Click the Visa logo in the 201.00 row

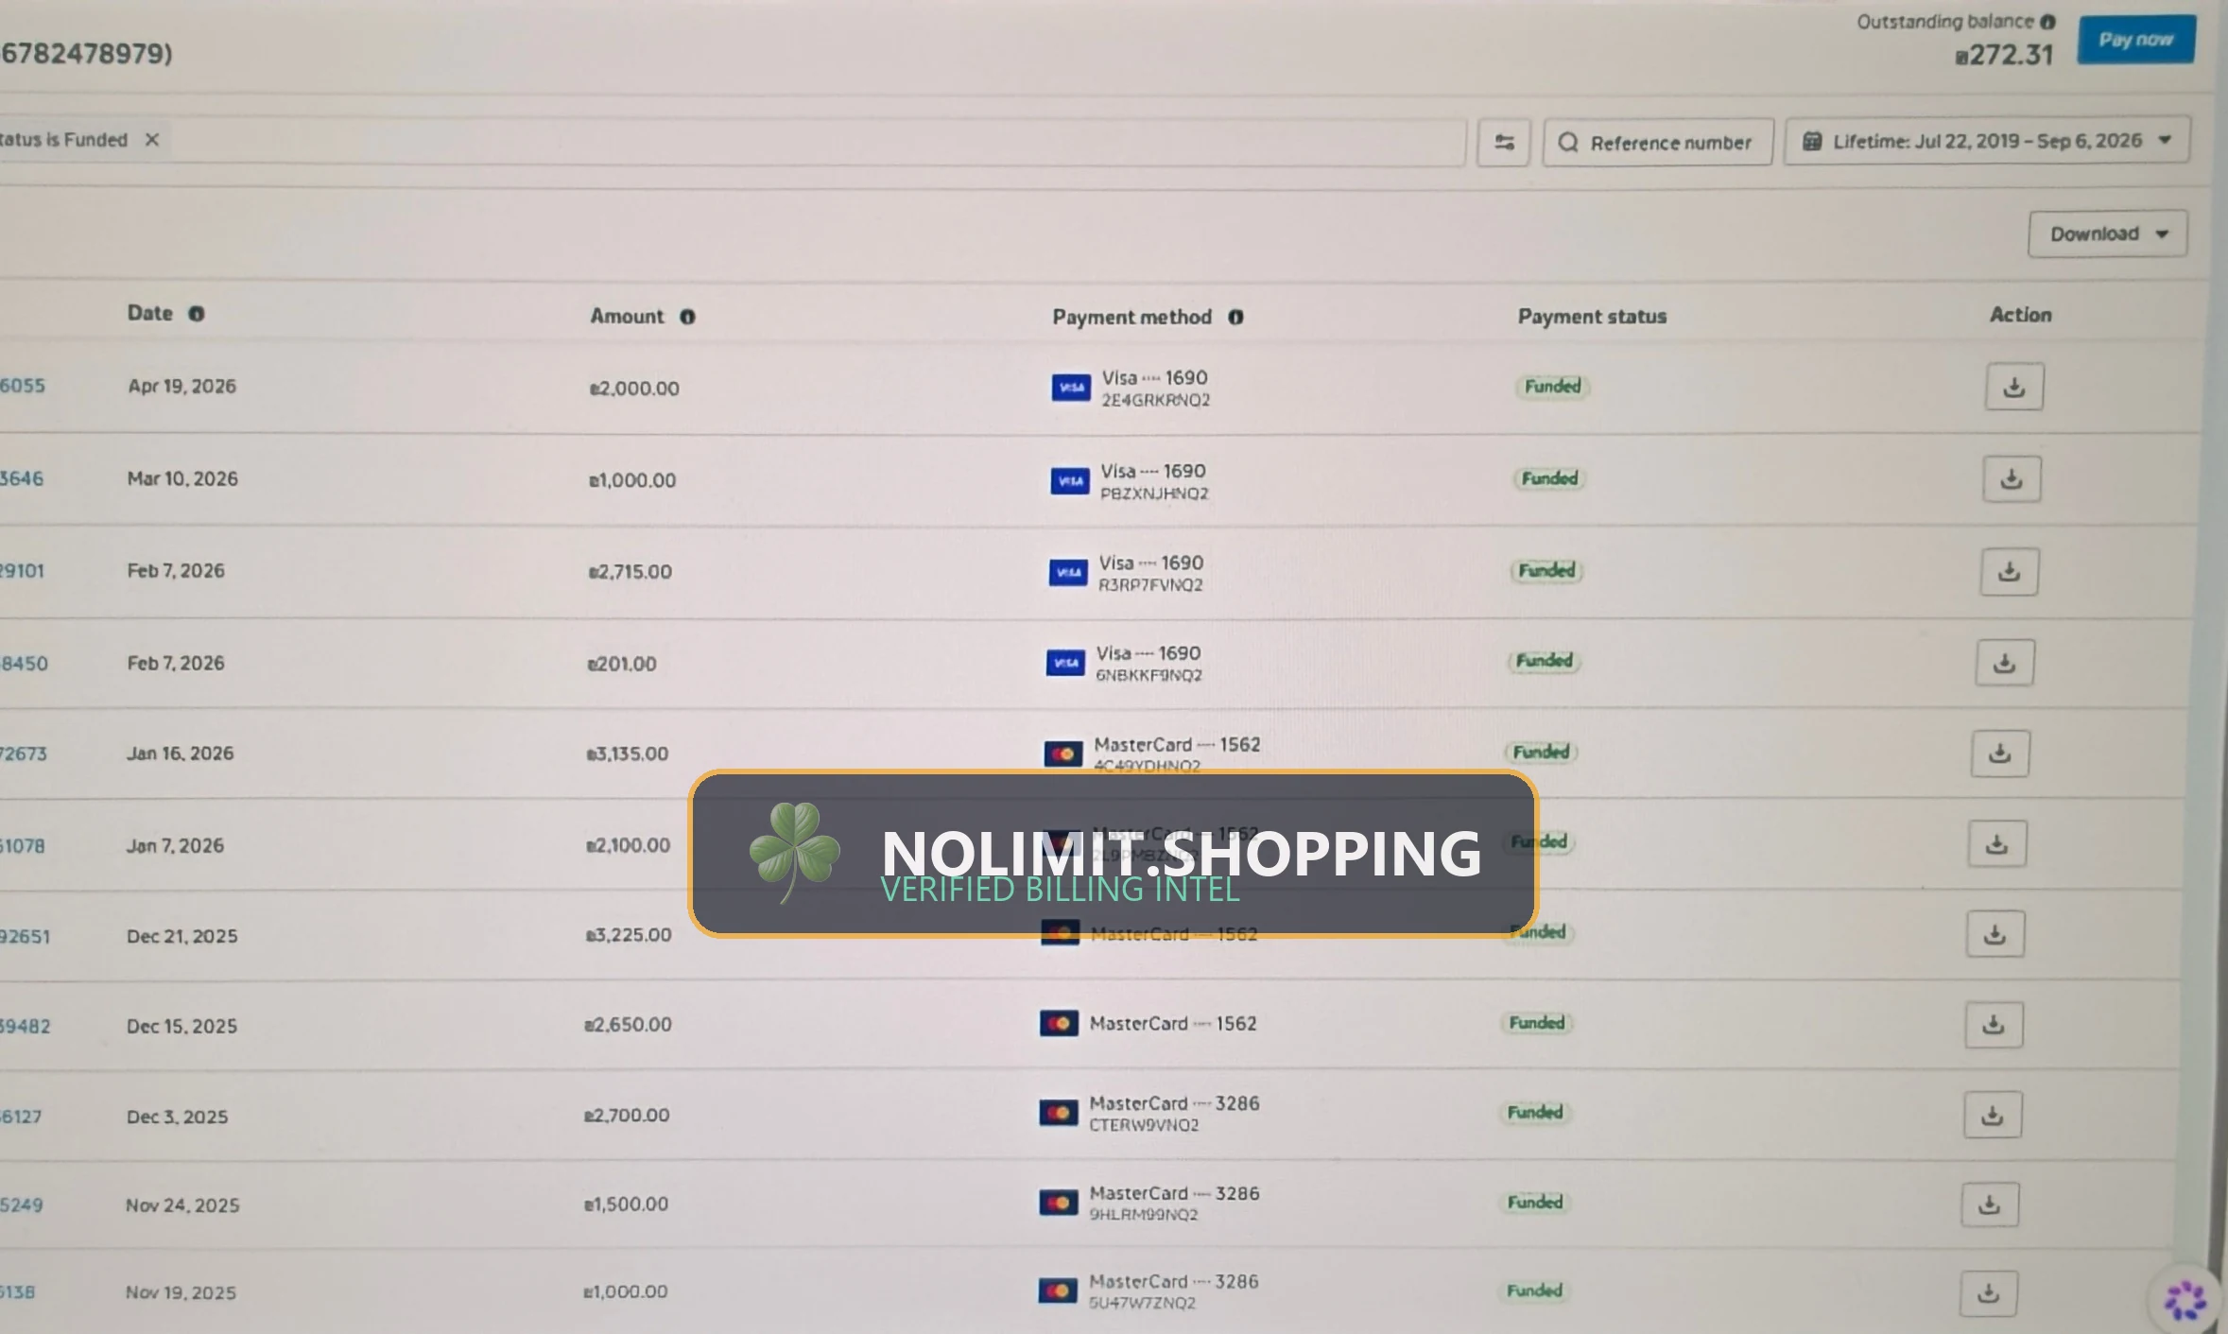coord(1065,663)
